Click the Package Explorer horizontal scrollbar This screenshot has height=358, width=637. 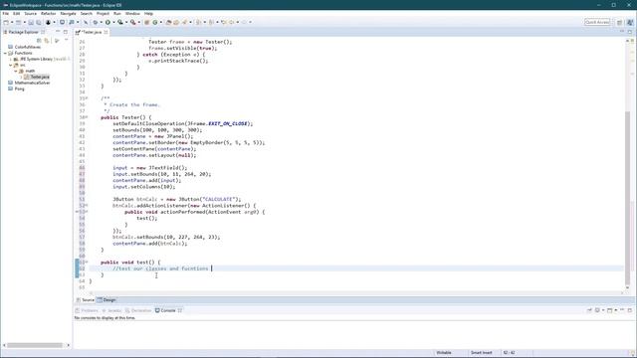(x=35, y=345)
